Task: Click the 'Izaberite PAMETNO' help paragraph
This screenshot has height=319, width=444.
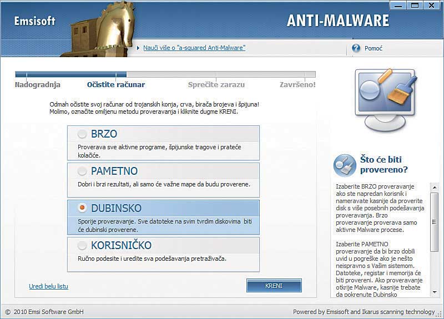Action: coord(379,269)
